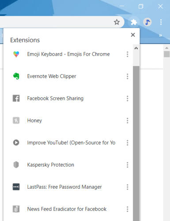Select LastPass: Free Password Manager entry

point(64,187)
